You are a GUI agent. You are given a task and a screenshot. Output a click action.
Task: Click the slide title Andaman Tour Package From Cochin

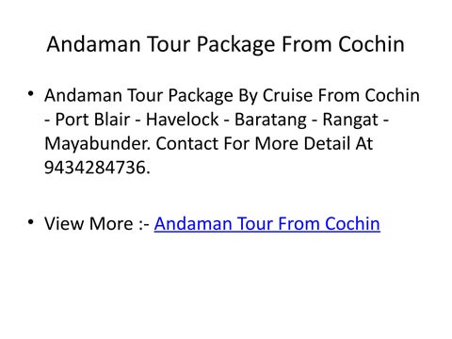(x=226, y=44)
